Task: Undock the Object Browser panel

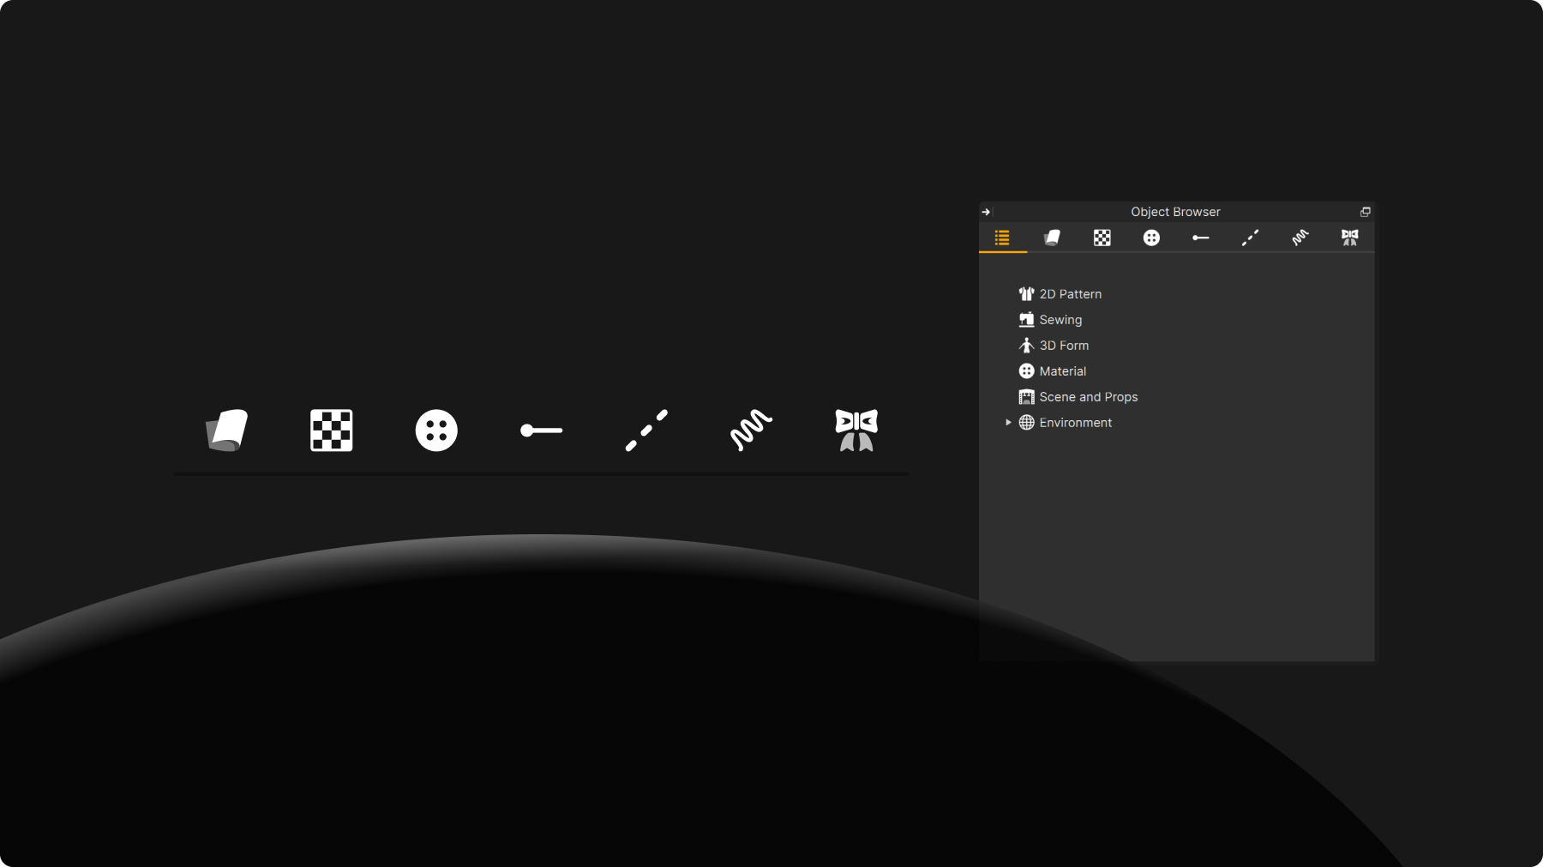Action: [1366, 212]
